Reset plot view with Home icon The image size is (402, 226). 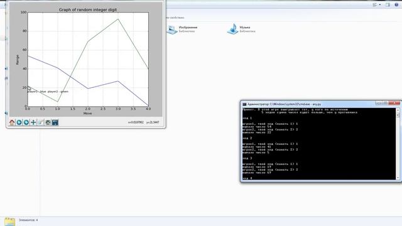click(x=12, y=122)
